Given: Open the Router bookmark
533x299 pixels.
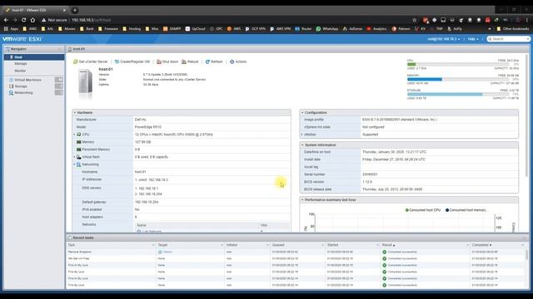Looking at the screenshot, I should pyautogui.click(x=303, y=29).
